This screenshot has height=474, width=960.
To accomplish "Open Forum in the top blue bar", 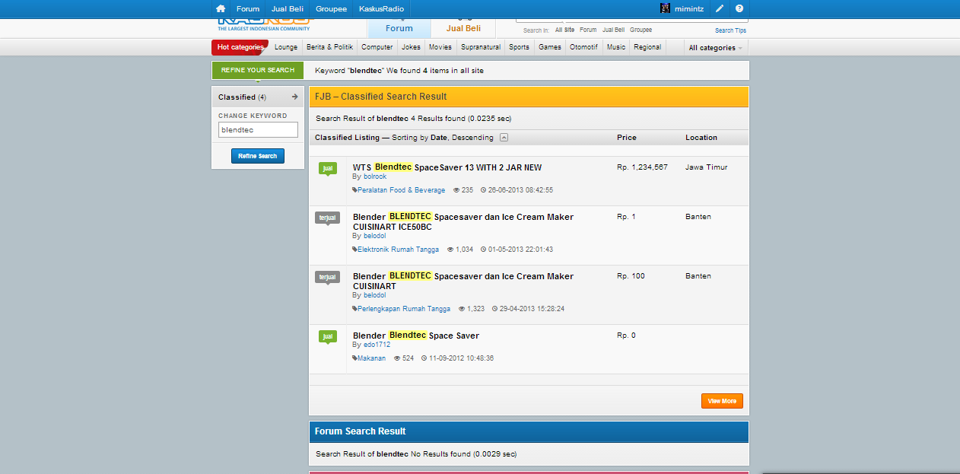I will tap(248, 8).
